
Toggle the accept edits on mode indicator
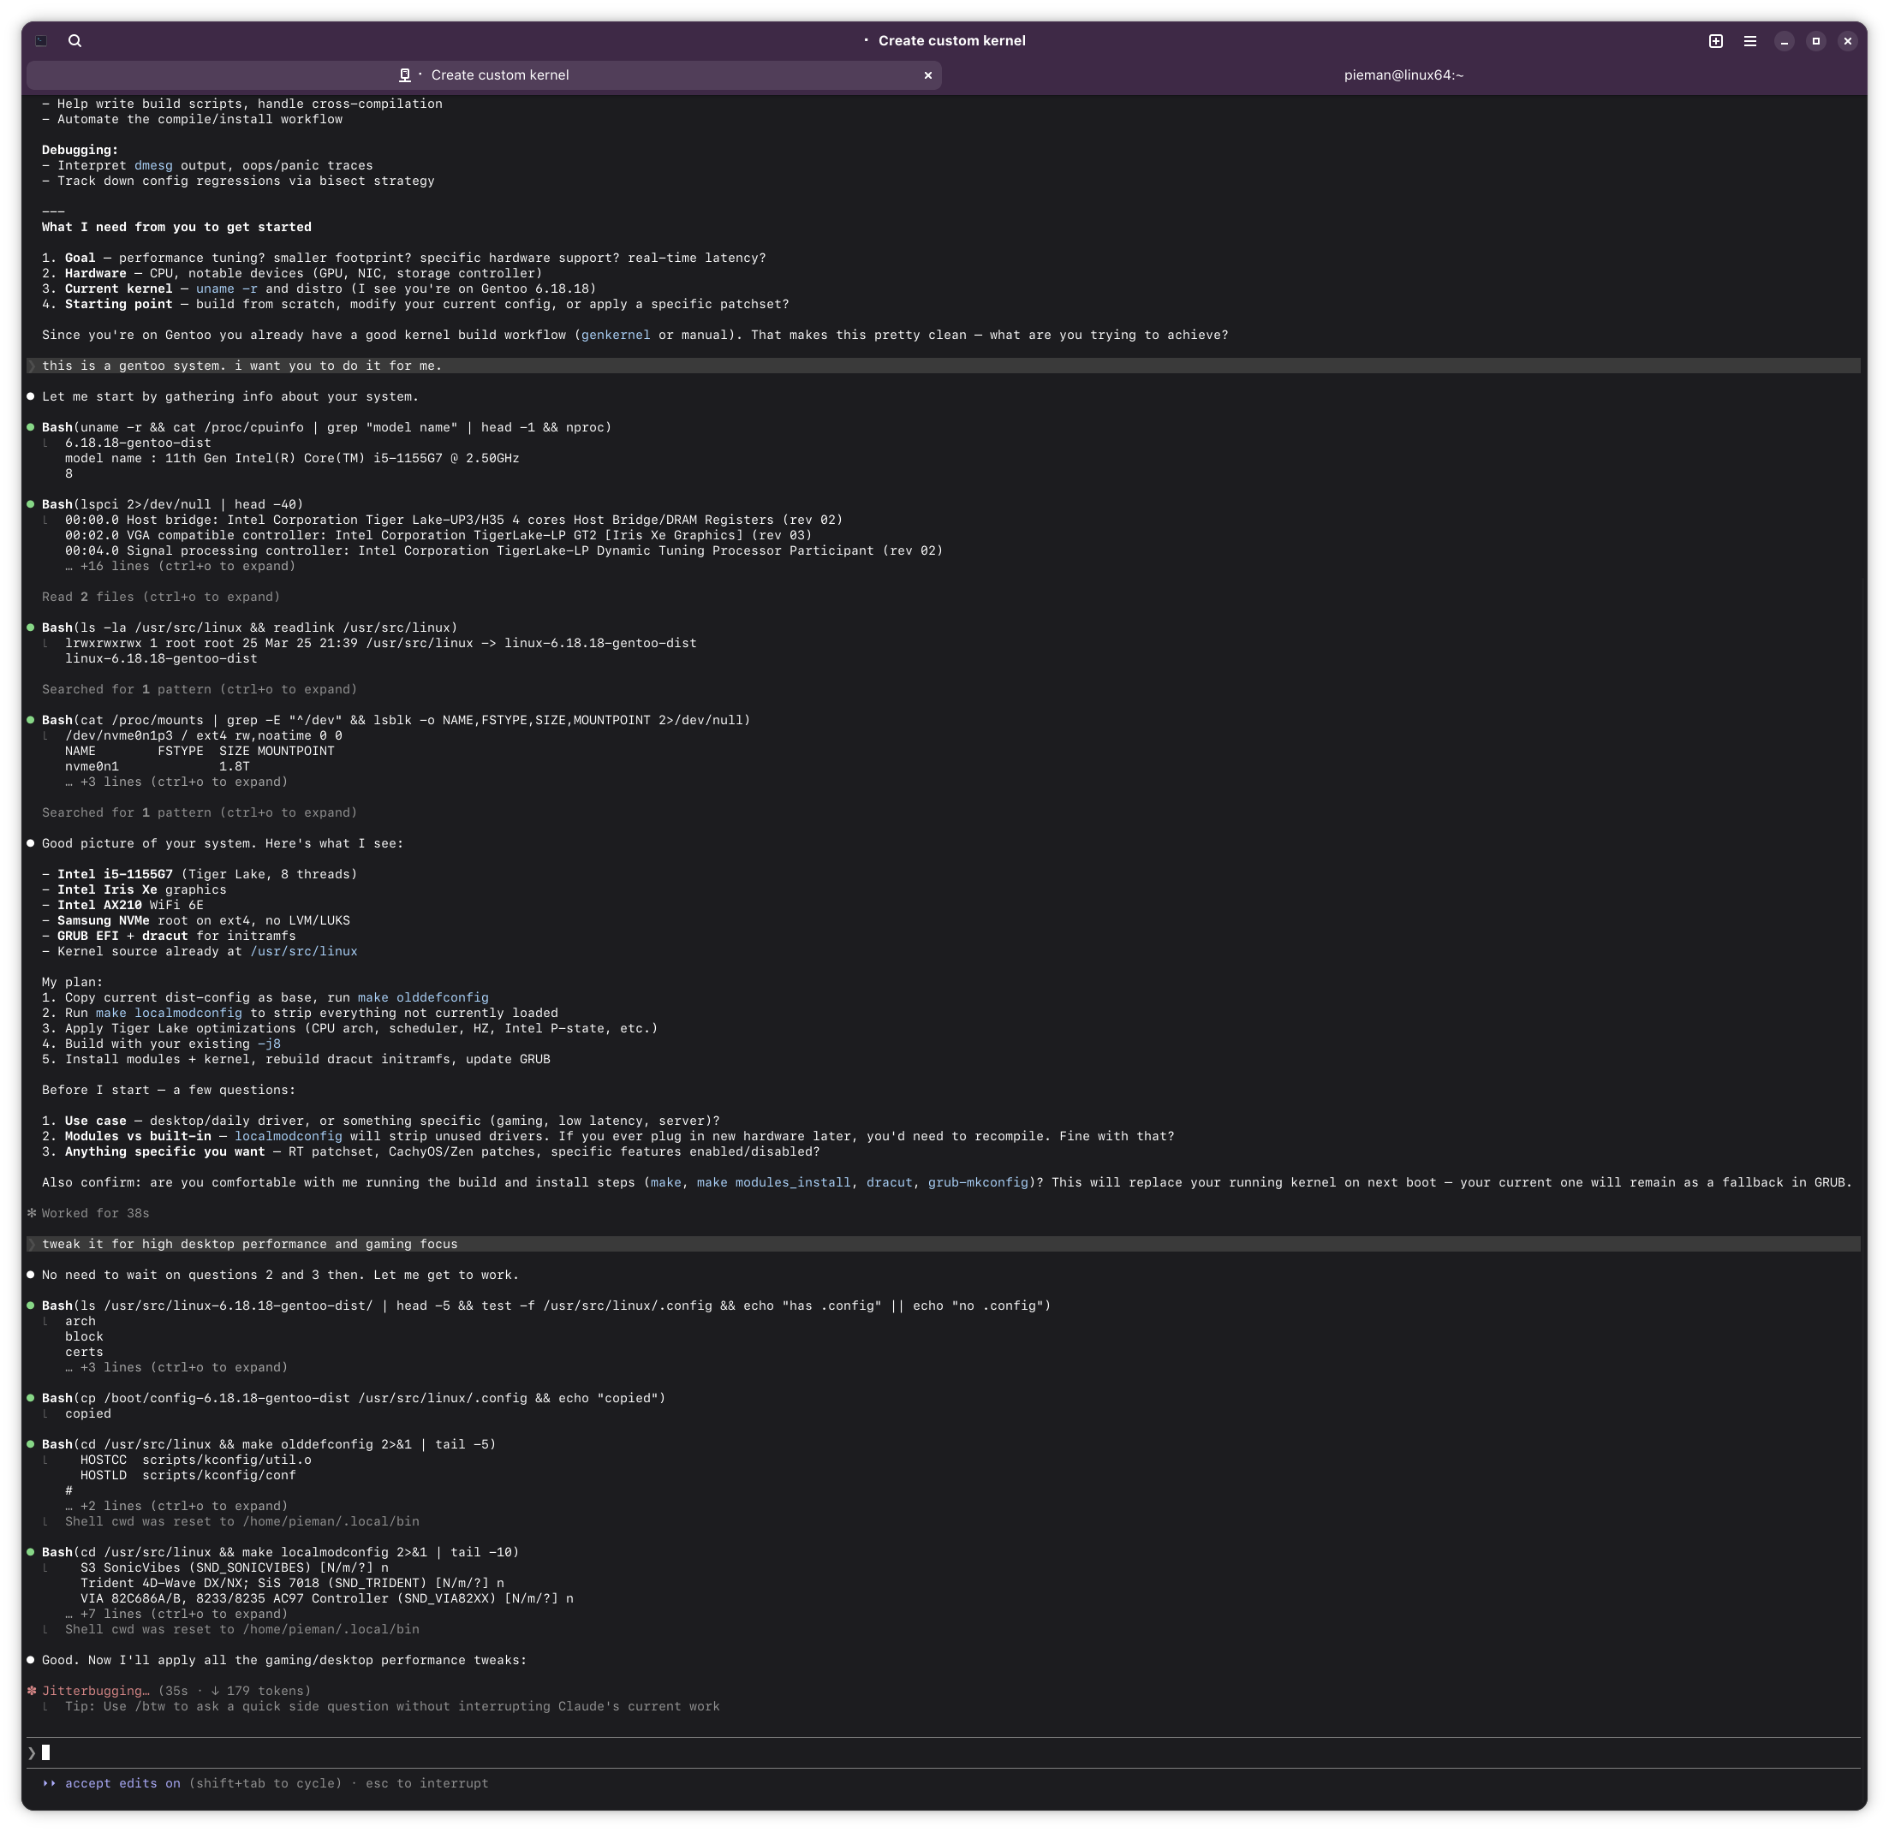click(122, 1784)
